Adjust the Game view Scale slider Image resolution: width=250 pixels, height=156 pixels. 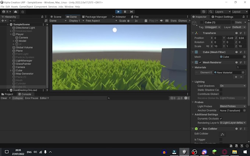coord(131,21)
